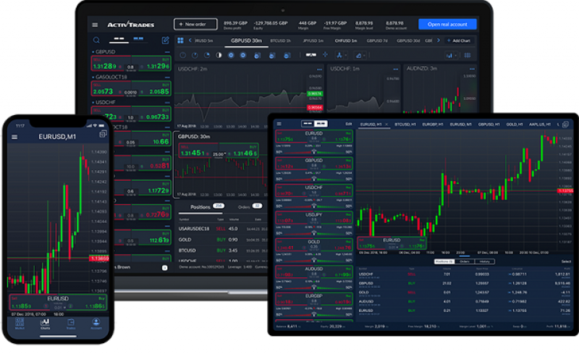Image resolution: width=579 pixels, height=354 pixels.
Task: Click the tablet's chart windows icon
Action: click(565, 125)
